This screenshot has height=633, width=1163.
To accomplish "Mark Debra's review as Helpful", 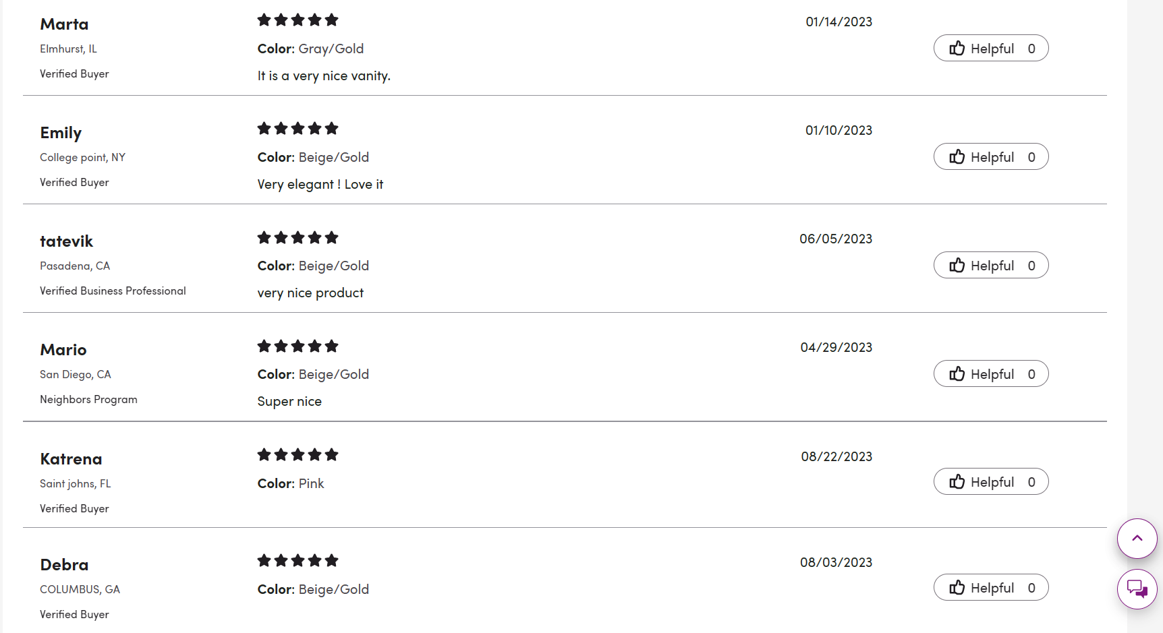I will point(992,588).
